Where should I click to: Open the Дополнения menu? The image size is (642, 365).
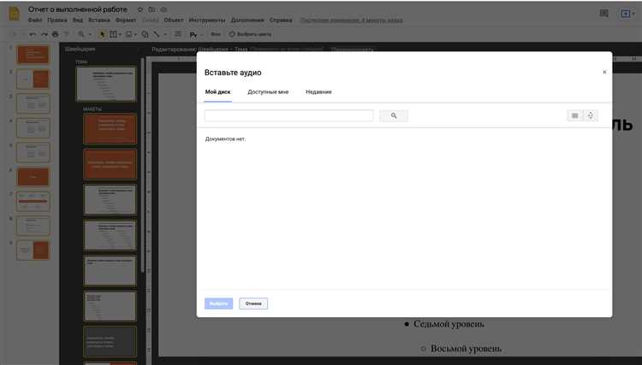point(247,20)
